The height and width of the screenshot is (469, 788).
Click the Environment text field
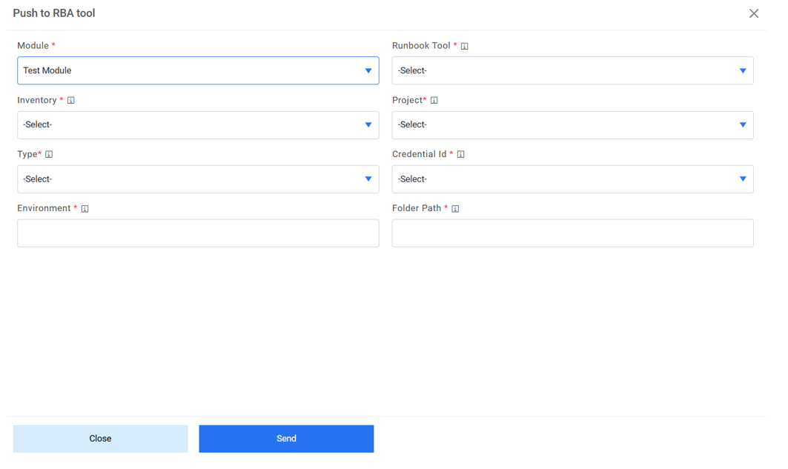(x=198, y=233)
